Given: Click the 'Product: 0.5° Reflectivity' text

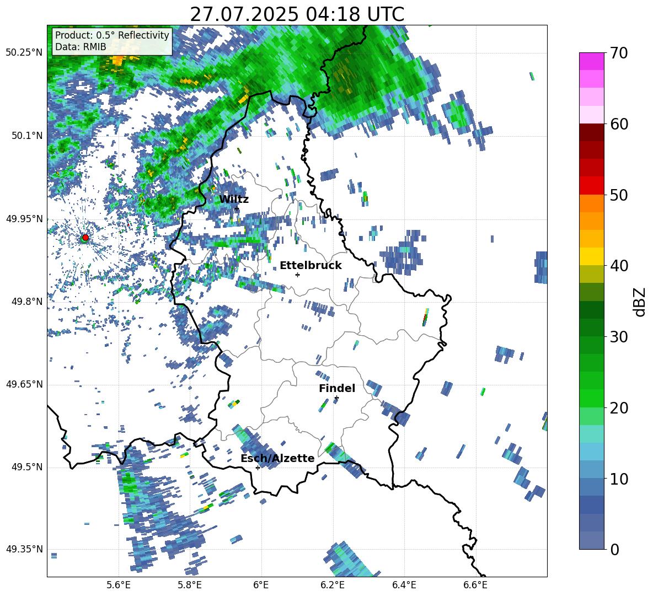Looking at the screenshot, I should click(x=112, y=35).
